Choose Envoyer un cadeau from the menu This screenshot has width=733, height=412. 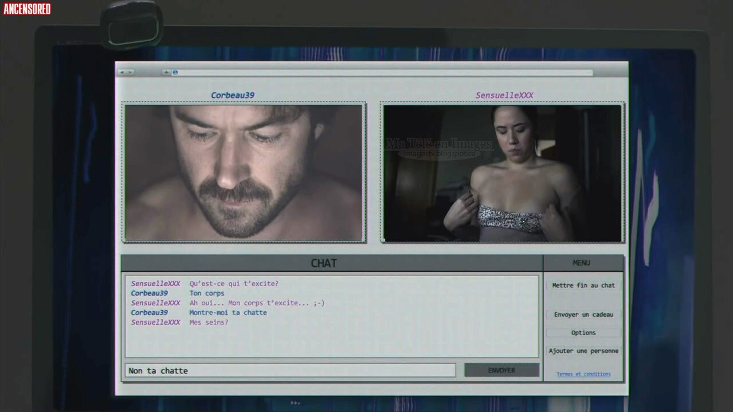click(583, 314)
